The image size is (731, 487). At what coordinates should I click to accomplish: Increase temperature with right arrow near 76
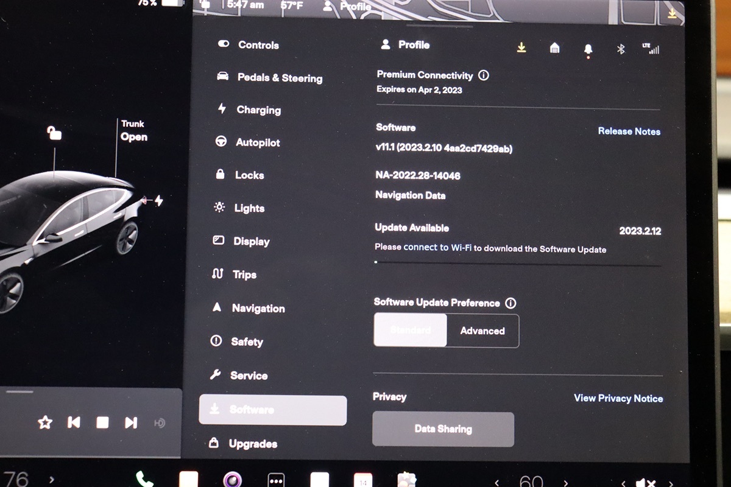click(51, 480)
